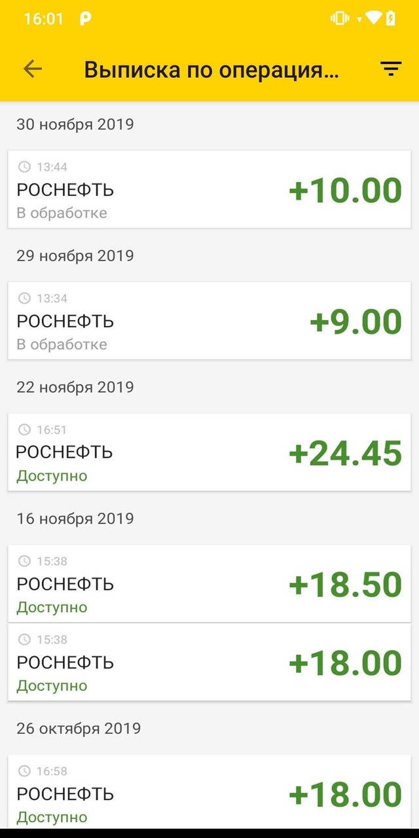419x838 pixels.
Task: Click the '26 октября 2019' date header
Action: click(x=78, y=728)
